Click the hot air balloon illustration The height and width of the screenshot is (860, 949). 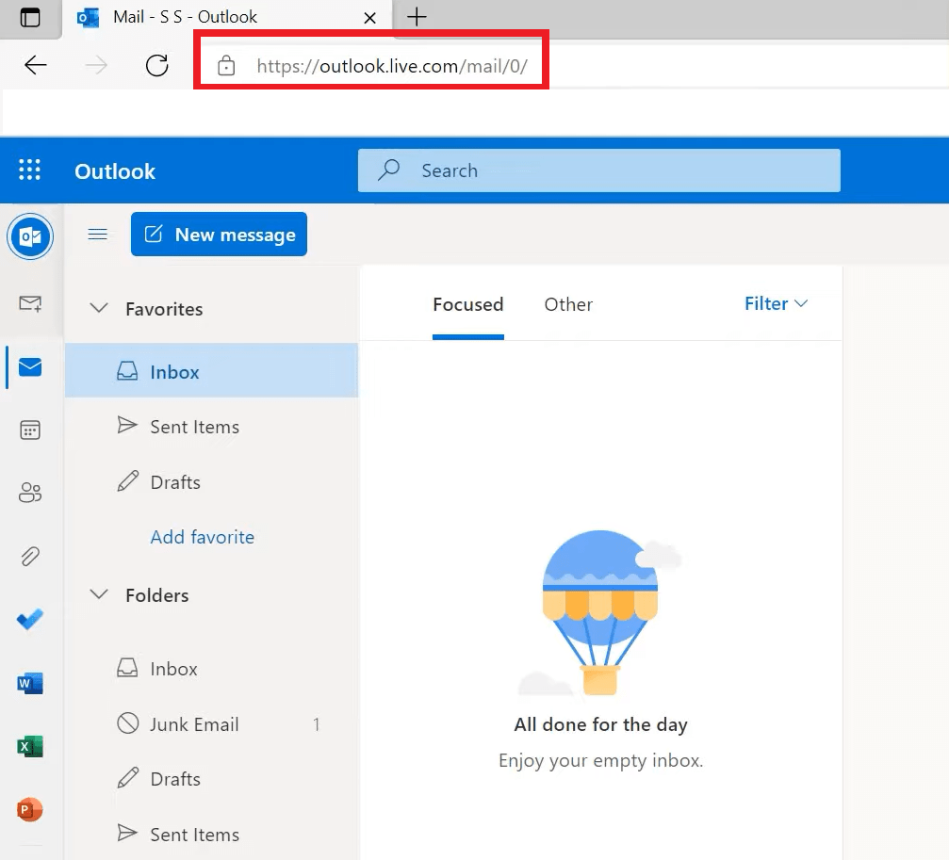(x=599, y=612)
